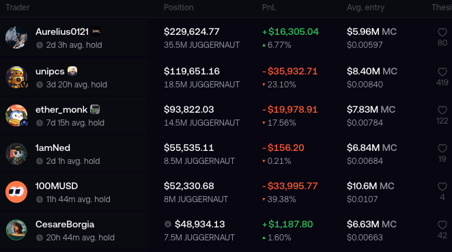Screen dimensions: 452x252
Task: Click heart icon in ether_monk row
Action: click(x=442, y=110)
